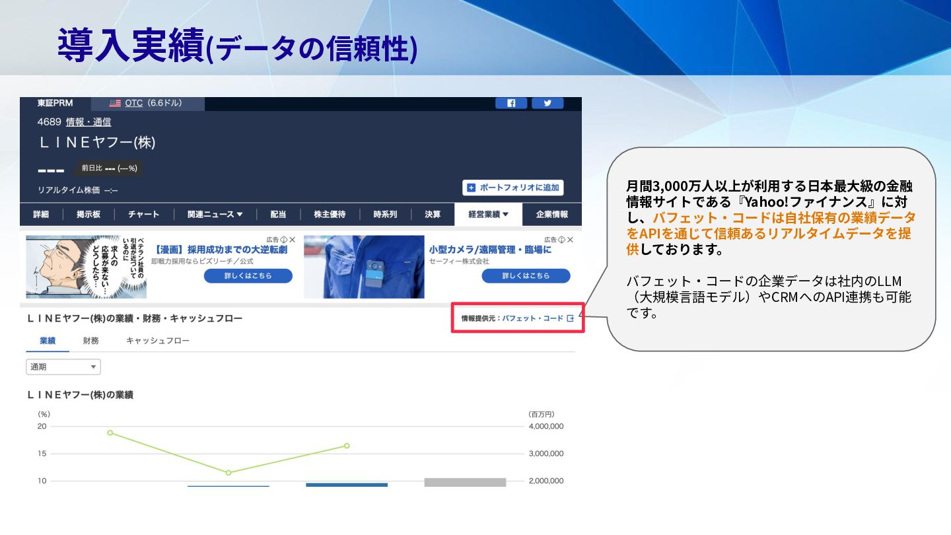Open the チャート tab
951x535 pixels.
144,215
